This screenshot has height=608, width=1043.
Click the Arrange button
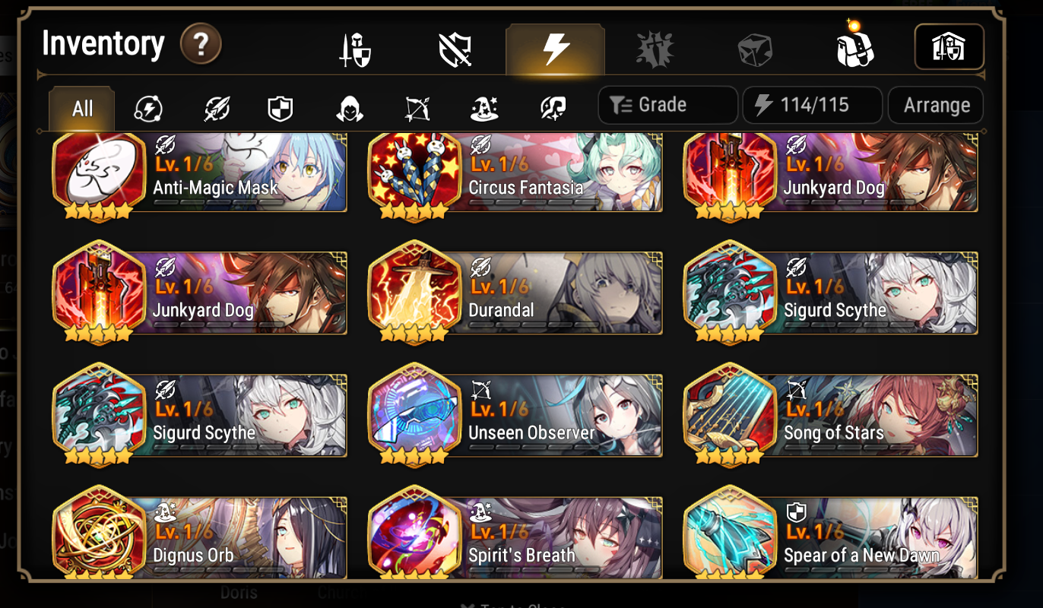(x=936, y=105)
